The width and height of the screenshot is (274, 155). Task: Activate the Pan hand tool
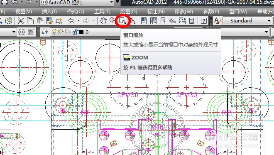(103, 21)
